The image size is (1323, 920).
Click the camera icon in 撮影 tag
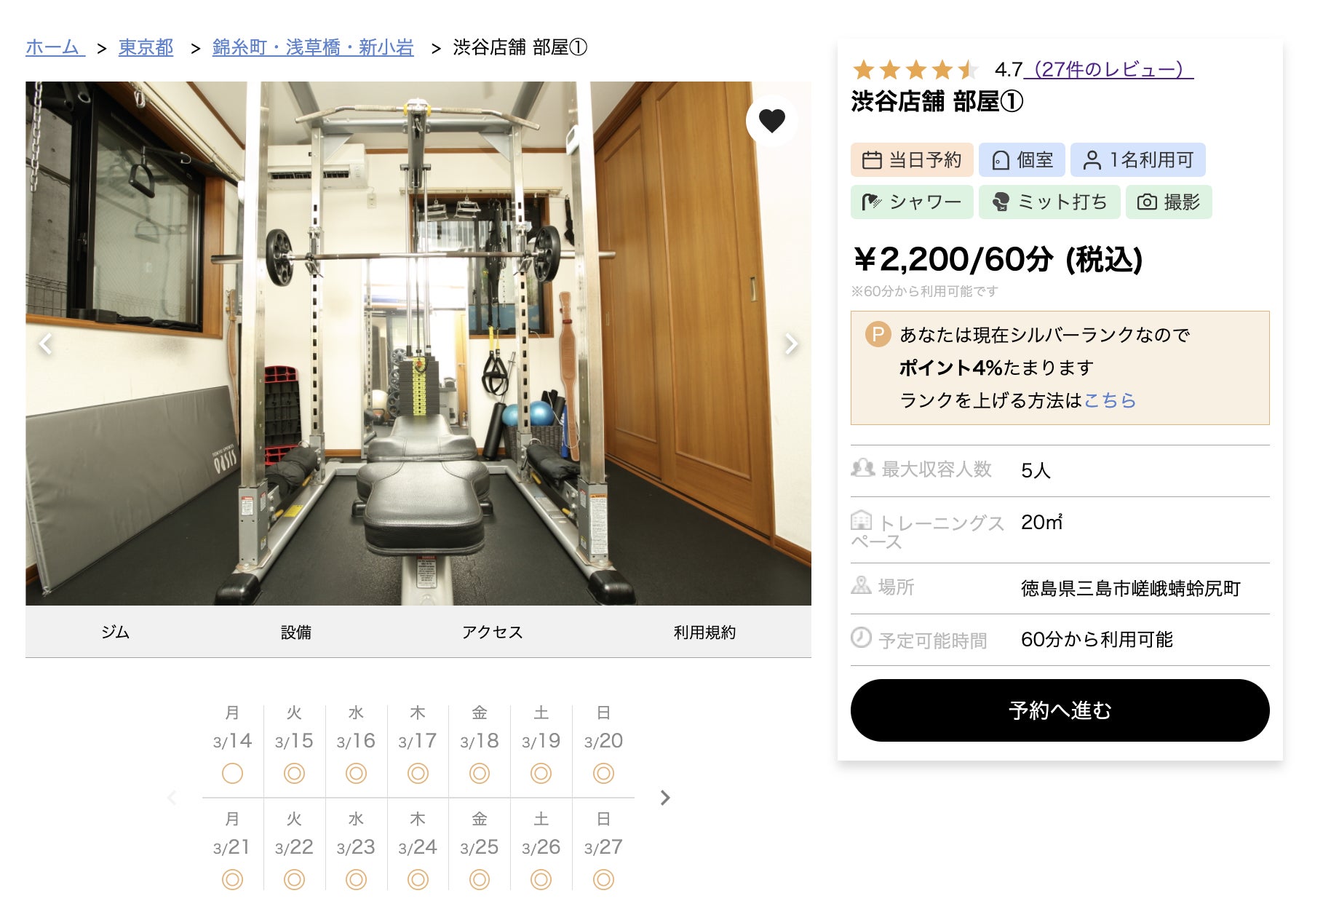pyautogui.click(x=1147, y=202)
